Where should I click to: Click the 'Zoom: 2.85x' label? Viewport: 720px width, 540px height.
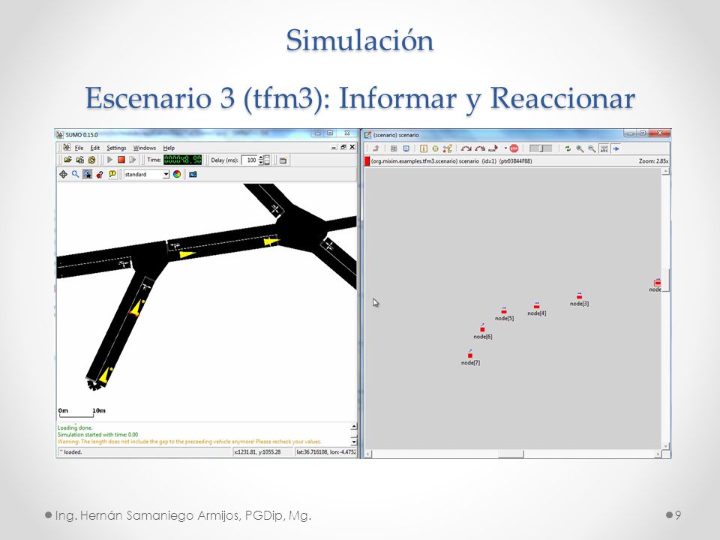653,161
